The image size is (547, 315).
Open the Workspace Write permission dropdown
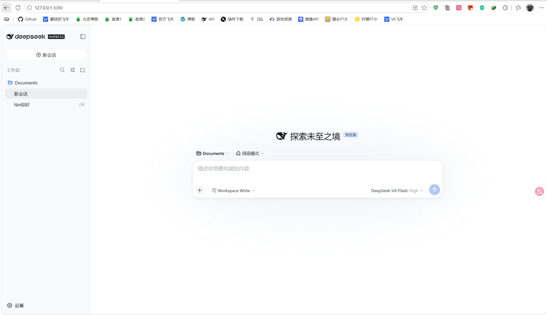point(233,191)
